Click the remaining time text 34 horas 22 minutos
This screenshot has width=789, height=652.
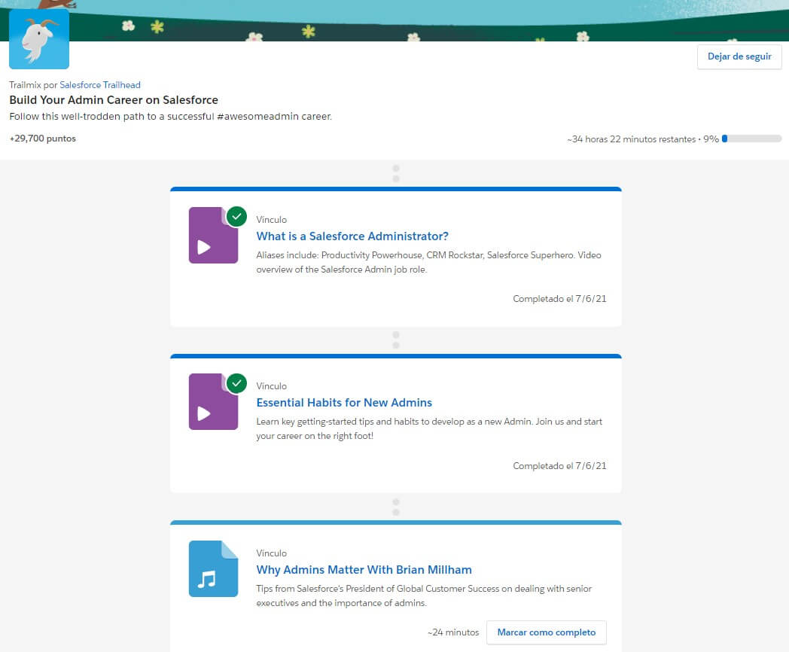pos(631,139)
